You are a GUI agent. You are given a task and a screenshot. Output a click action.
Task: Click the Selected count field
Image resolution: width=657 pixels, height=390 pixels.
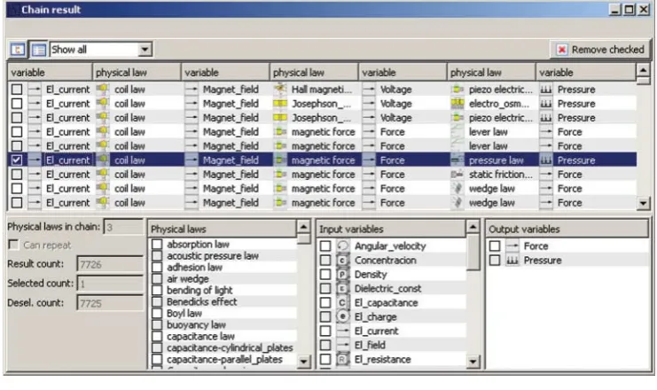click(x=110, y=284)
